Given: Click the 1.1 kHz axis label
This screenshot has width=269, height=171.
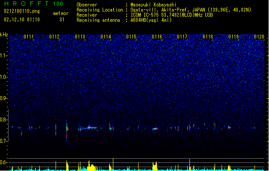Looking at the screenshot, I should click(x=4, y=56).
